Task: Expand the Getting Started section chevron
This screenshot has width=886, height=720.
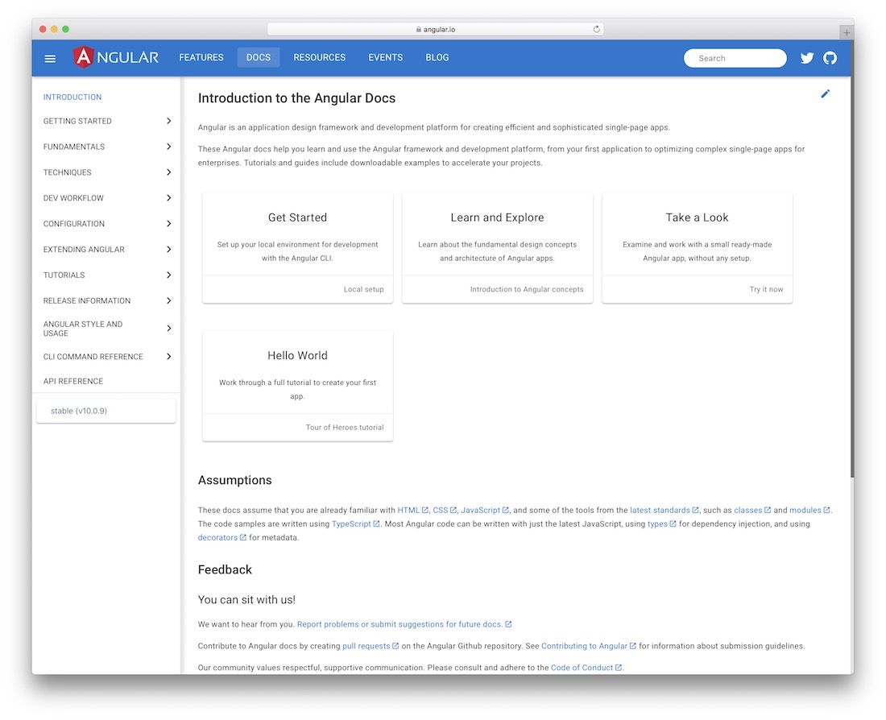Action: [168, 121]
